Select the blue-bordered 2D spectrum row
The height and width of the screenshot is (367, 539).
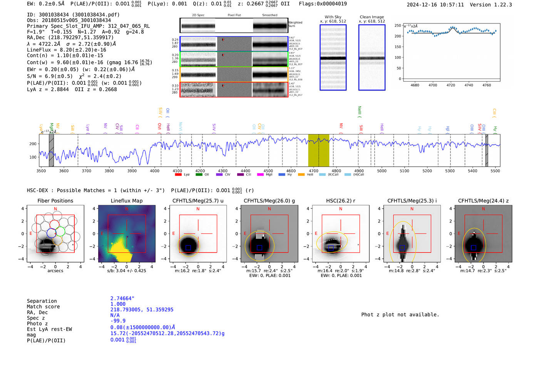pos(234,44)
